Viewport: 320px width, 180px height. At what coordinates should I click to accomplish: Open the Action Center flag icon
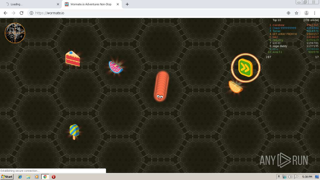click(296, 177)
